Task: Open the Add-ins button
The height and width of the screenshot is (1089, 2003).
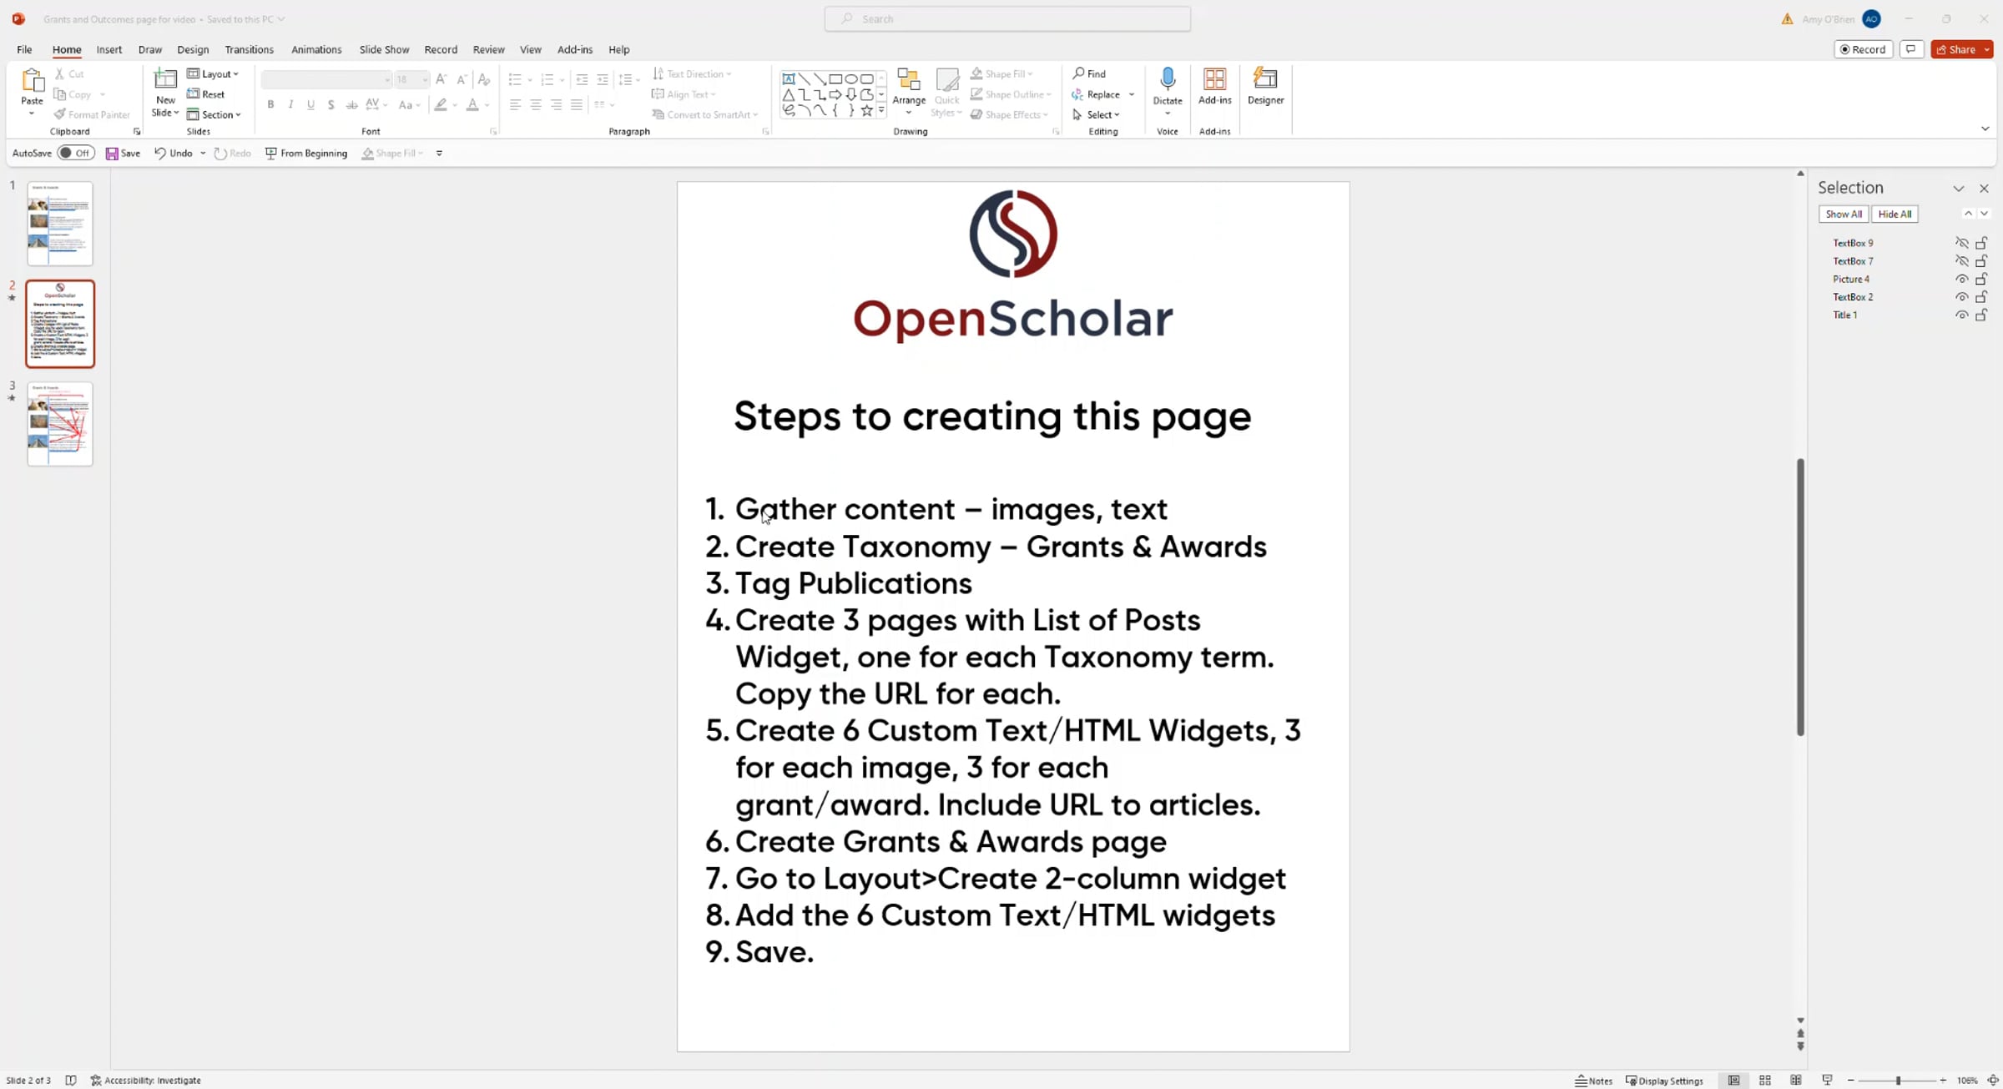Action: click(1214, 86)
